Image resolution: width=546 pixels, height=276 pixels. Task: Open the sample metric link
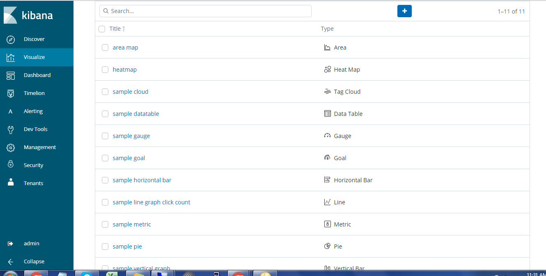(132, 224)
